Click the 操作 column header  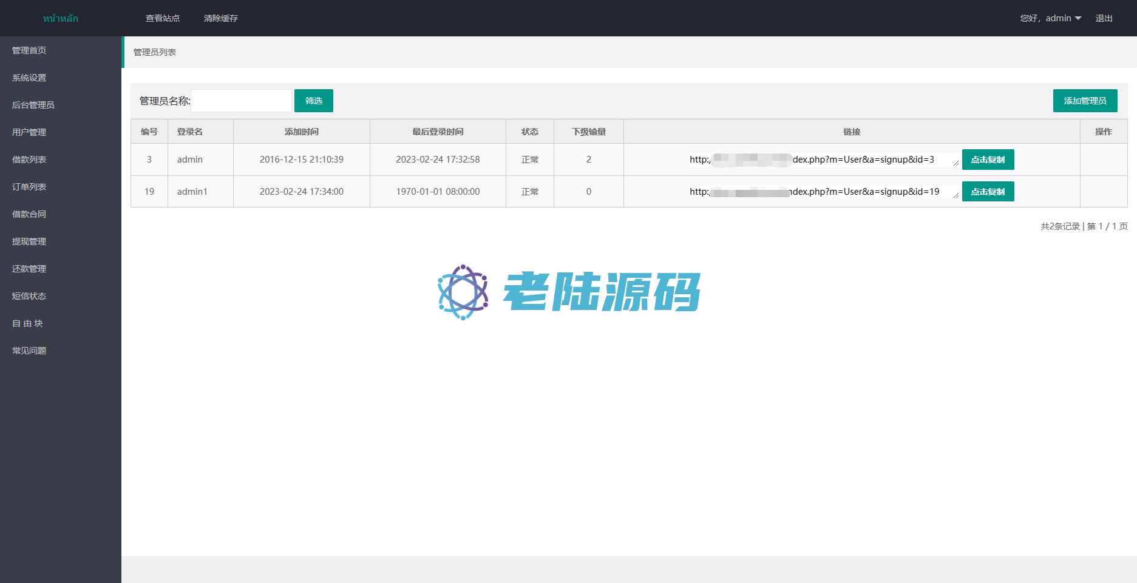click(1104, 132)
